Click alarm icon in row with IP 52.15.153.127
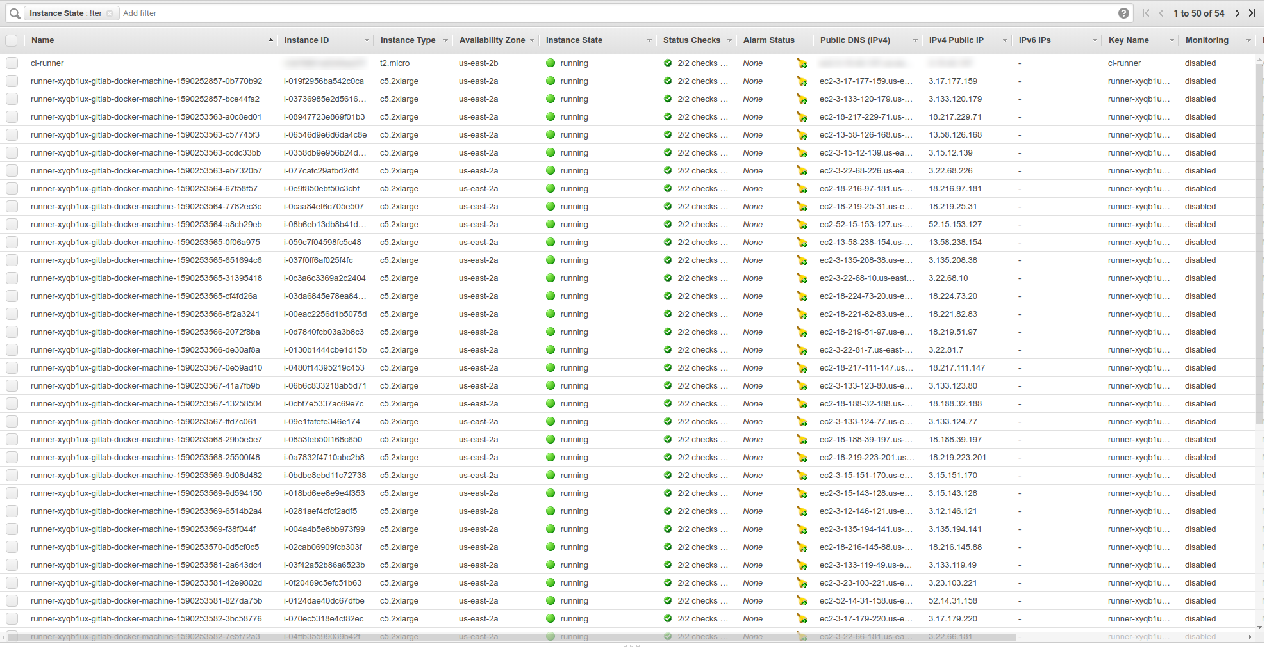1267x649 pixels. 802,225
